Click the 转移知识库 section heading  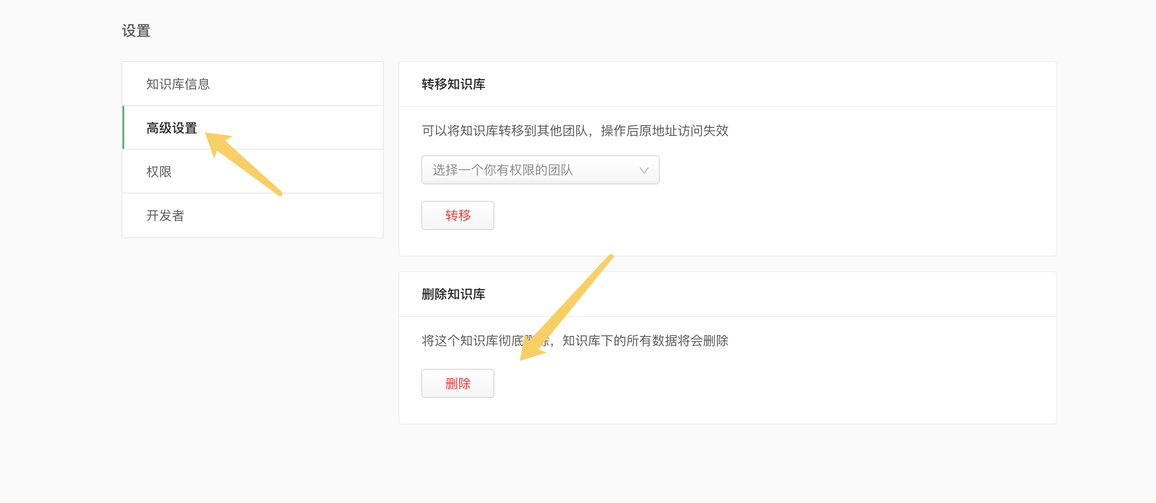453,84
